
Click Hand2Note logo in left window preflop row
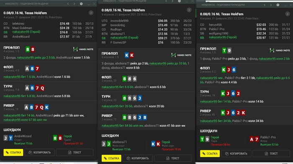83,49
